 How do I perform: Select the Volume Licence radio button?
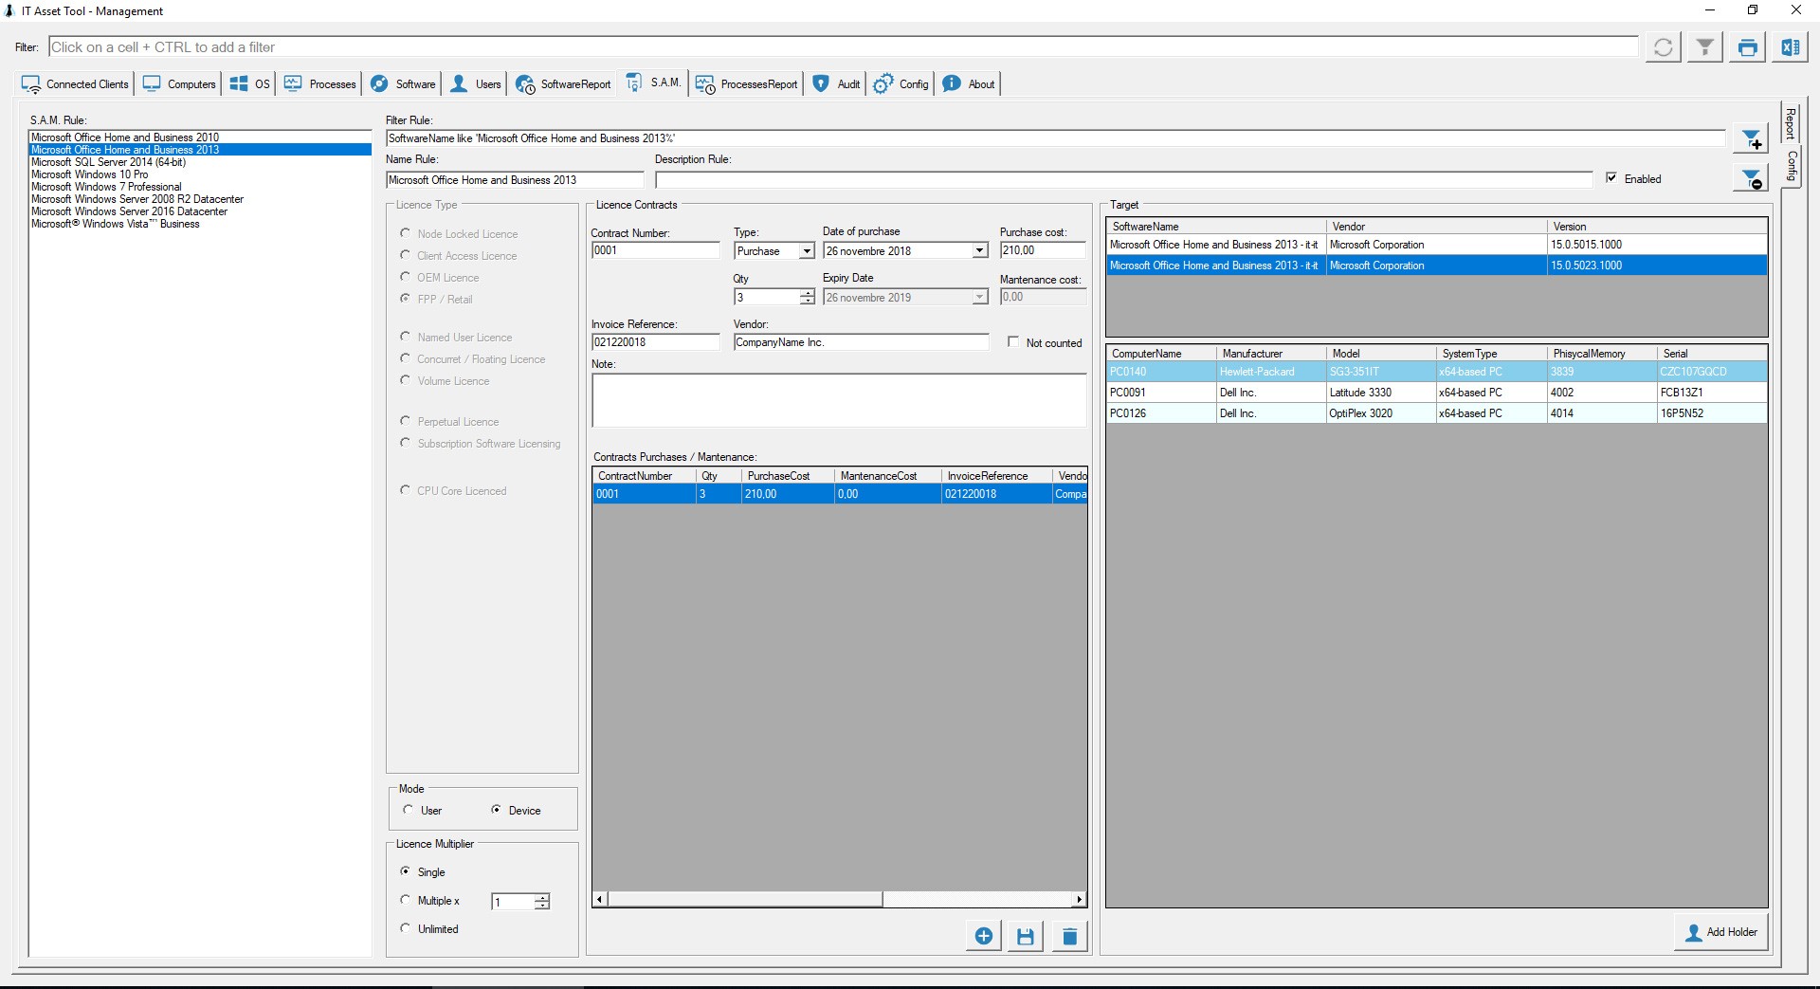tap(406, 380)
